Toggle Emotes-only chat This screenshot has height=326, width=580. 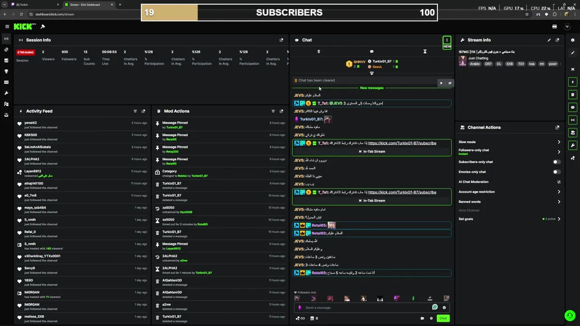(x=557, y=172)
